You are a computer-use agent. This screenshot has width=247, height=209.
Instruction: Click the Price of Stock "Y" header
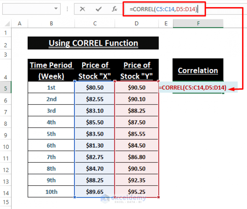[137, 70]
